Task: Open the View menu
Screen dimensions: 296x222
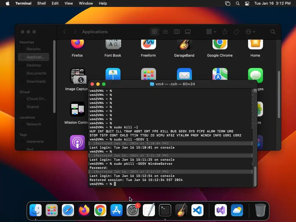Action: point(69,3)
